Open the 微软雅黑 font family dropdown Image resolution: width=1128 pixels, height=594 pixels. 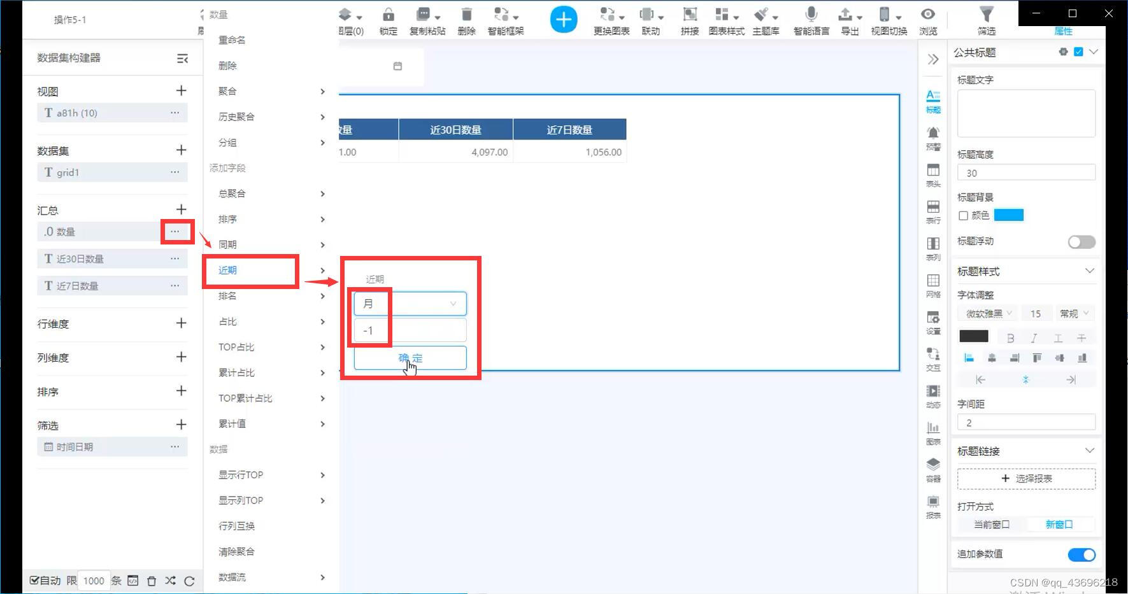[989, 313]
